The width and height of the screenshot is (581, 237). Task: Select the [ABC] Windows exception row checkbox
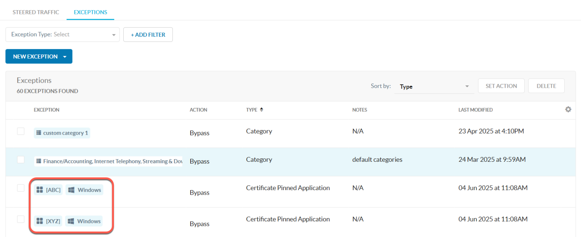pos(21,187)
